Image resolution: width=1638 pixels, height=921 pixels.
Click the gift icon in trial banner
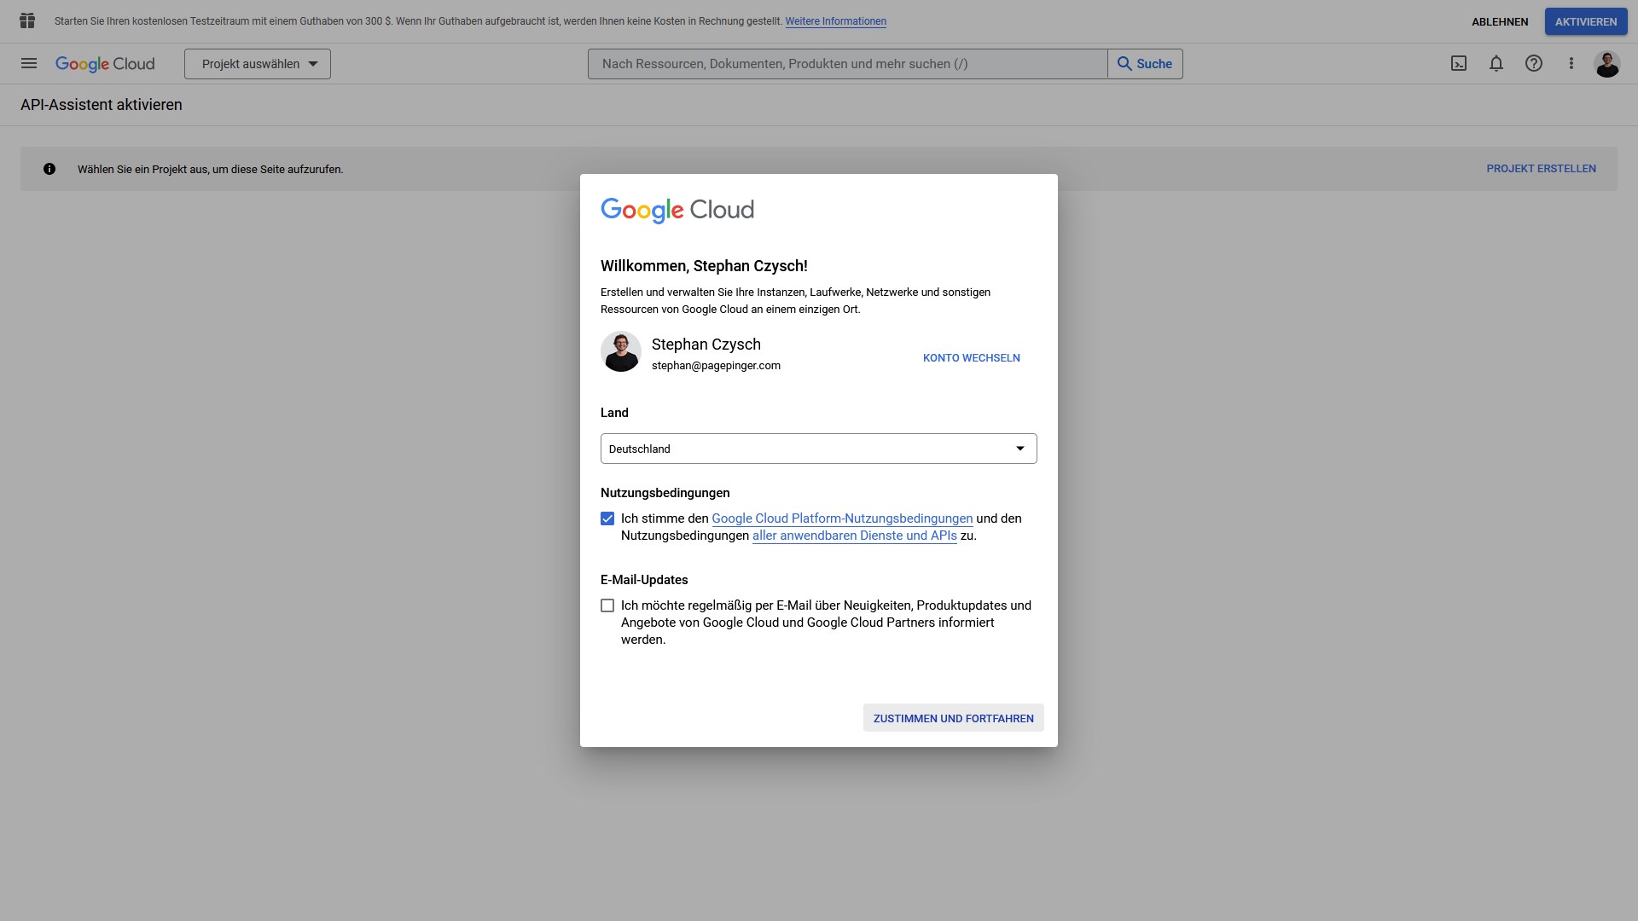tap(27, 20)
